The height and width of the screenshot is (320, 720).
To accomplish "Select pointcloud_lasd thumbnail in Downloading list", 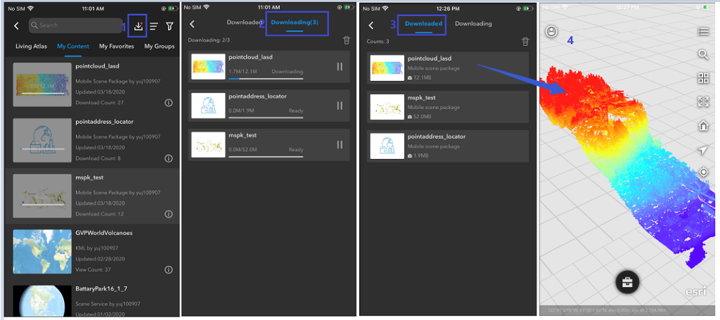I will point(208,67).
